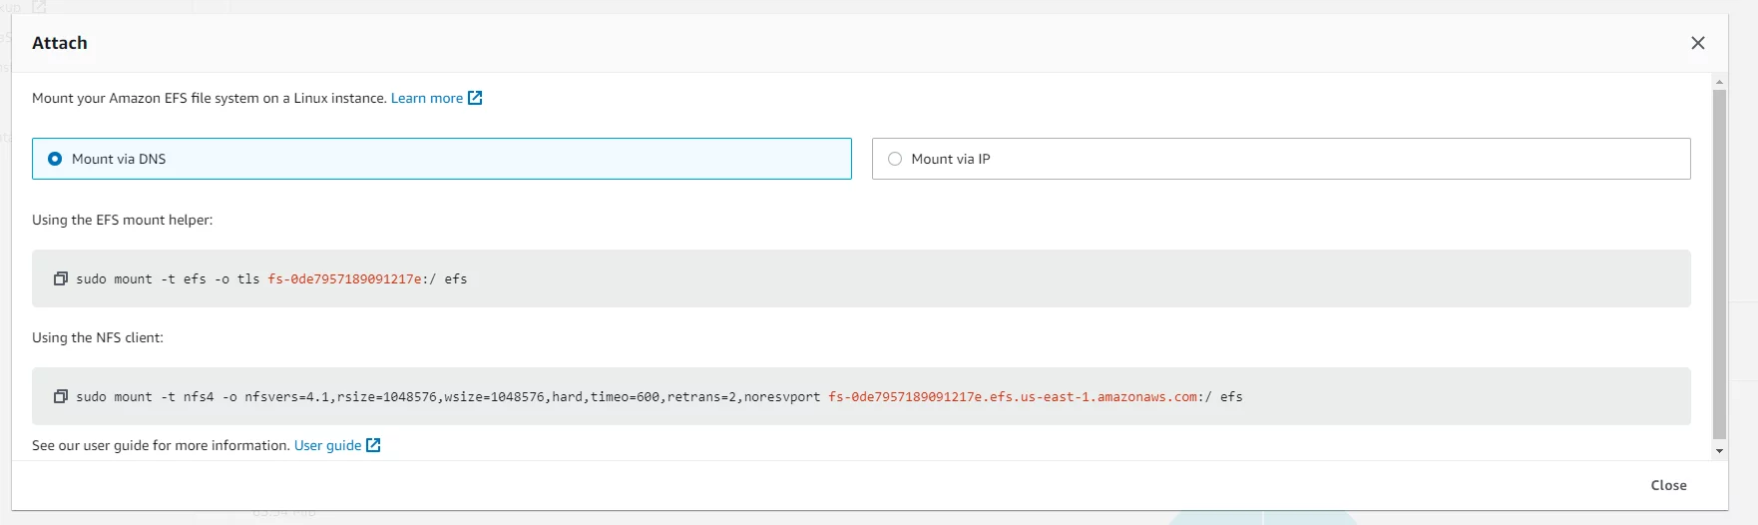Click 'Using the NFS client:' label

(x=98, y=337)
